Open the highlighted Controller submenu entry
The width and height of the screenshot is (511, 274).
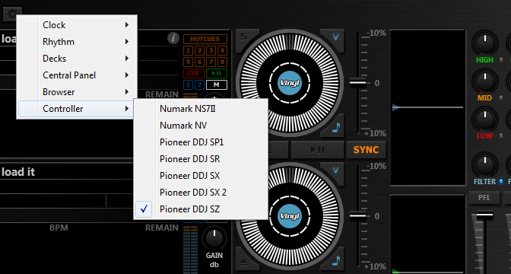click(x=77, y=109)
